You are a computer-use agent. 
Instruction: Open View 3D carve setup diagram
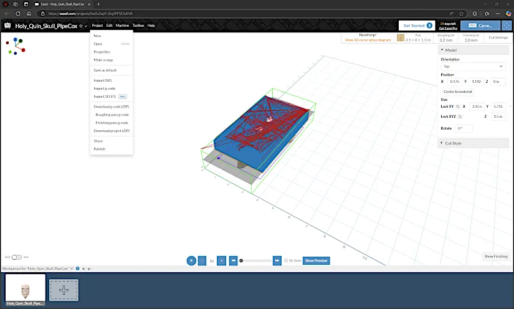[368, 40]
